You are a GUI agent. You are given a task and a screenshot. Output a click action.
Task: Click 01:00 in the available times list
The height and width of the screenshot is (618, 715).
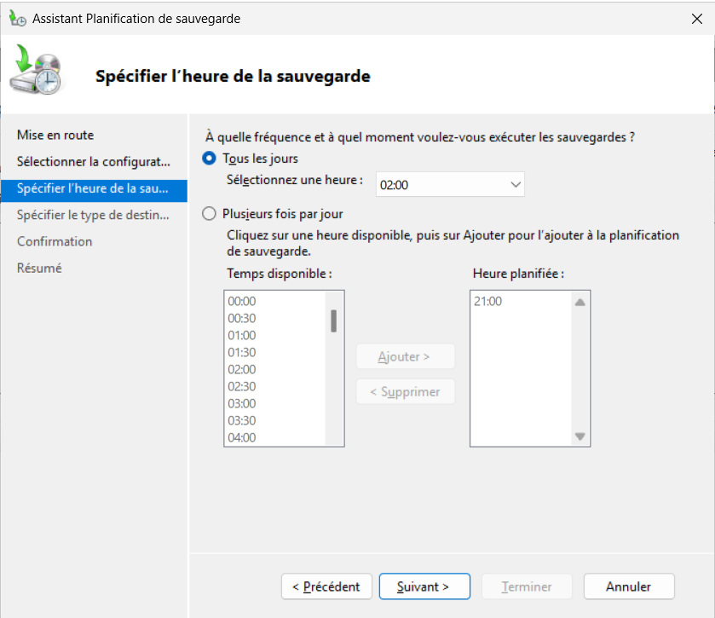tap(242, 335)
